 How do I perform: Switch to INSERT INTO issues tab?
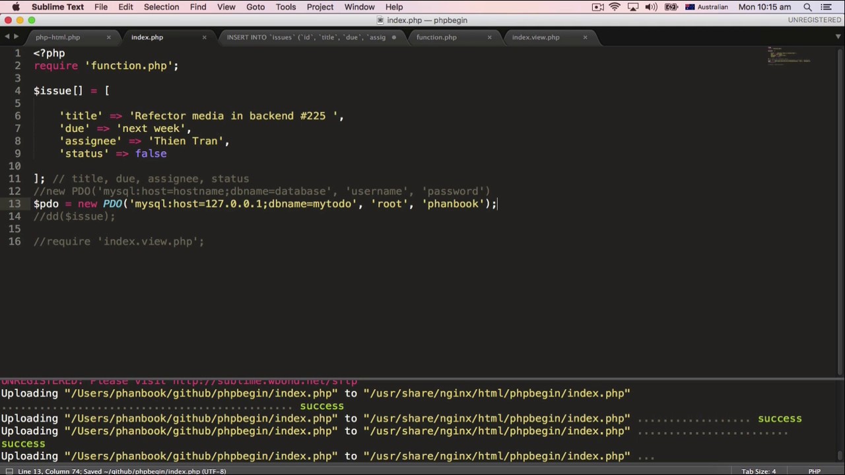(x=306, y=37)
